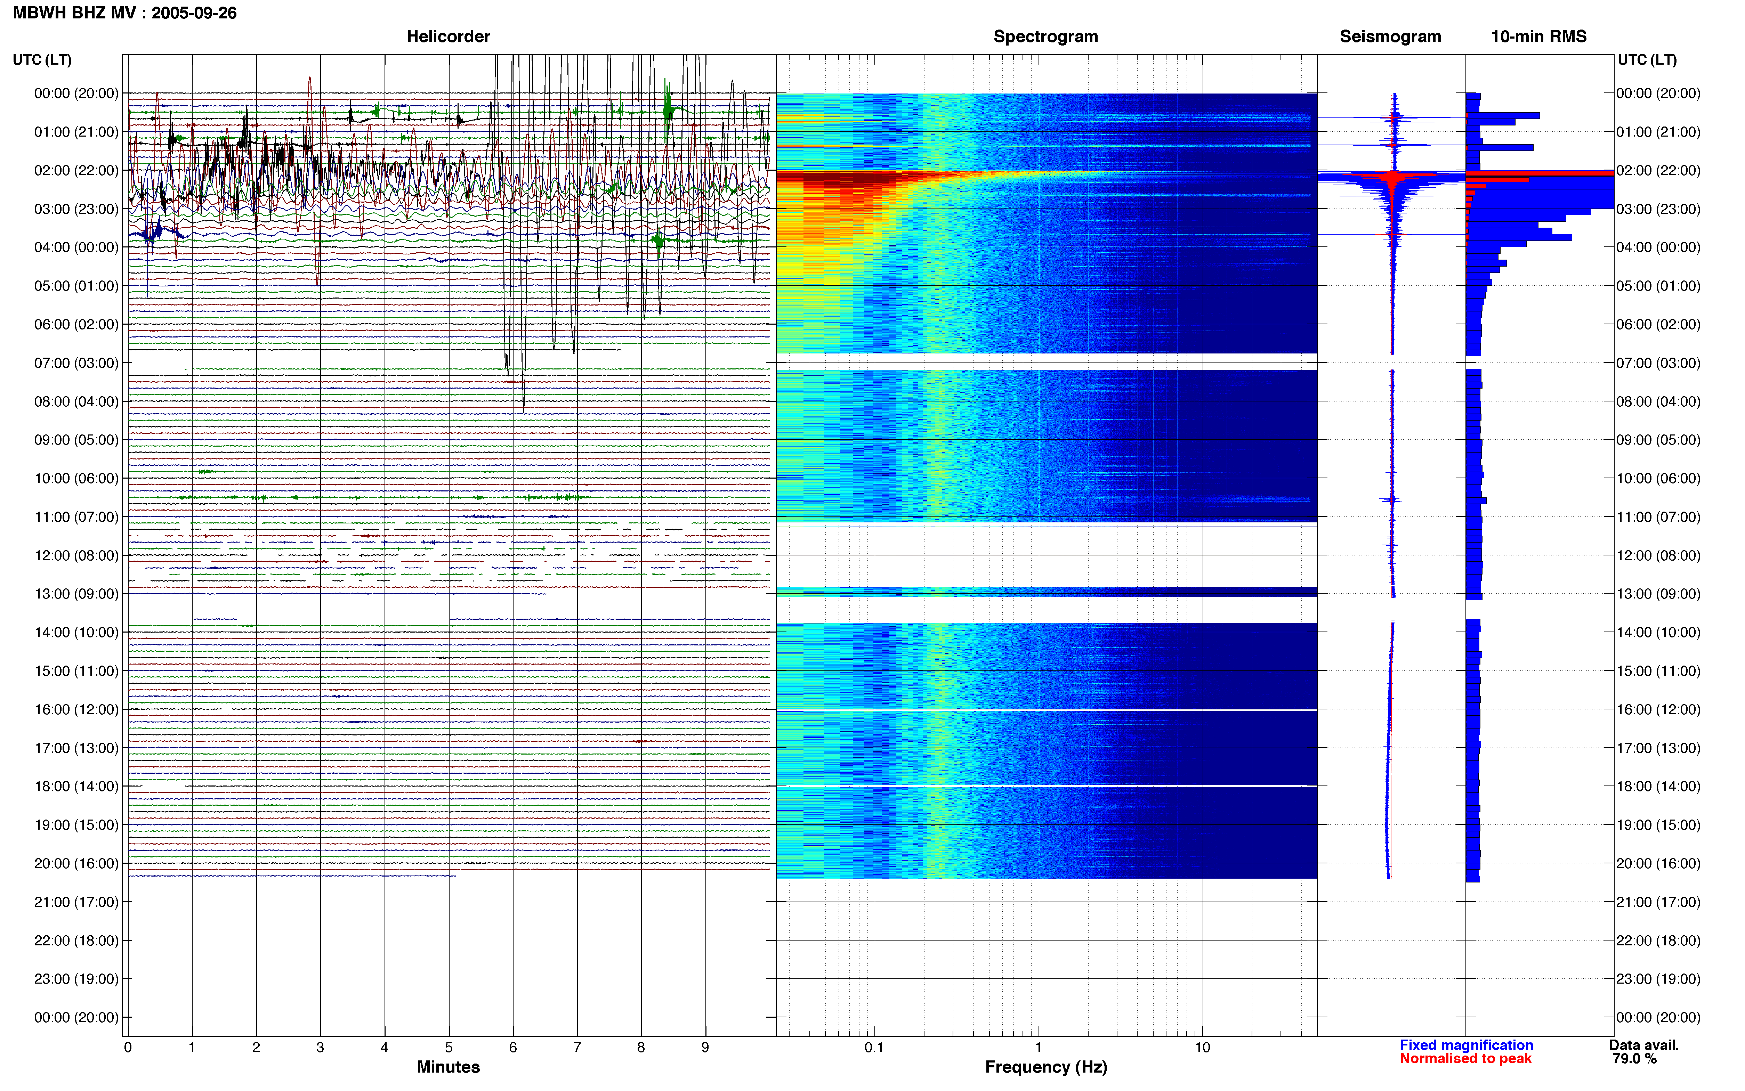Click the Frequency (Hz) axis label
Viewport: 1745px width, 1091px height.
[x=1046, y=1067]
